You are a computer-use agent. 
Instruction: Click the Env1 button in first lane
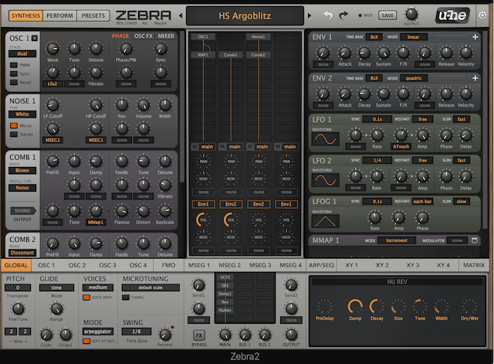pos(203,204)
